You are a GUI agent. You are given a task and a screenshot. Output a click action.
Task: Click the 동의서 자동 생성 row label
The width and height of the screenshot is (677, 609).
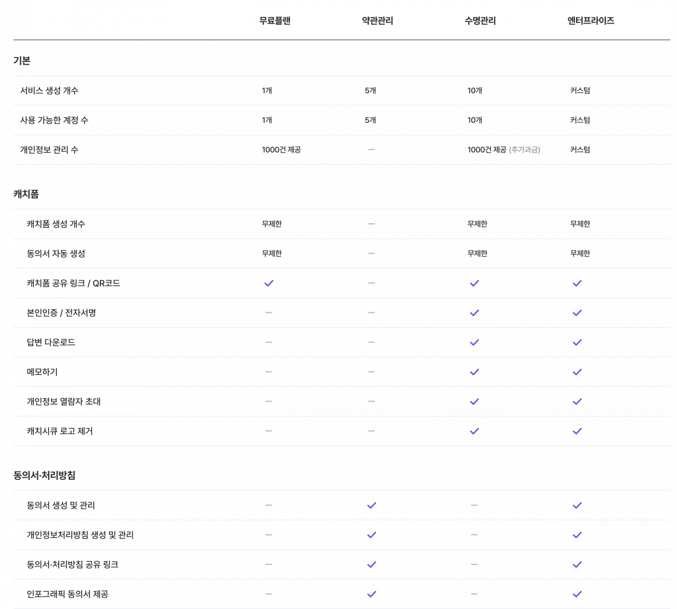[56, 254]
